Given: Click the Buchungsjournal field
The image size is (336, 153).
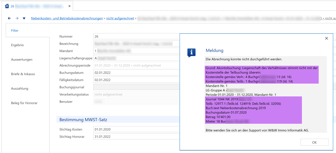Looking at the screenshot, I should coord(136,87).
